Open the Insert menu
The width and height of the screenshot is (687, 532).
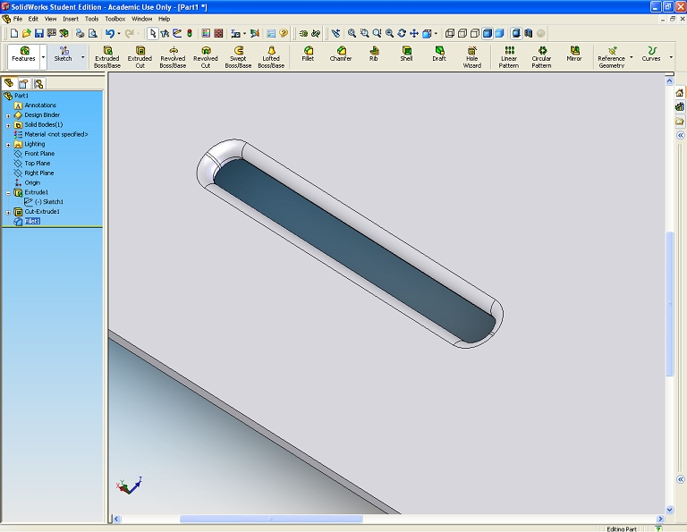click(71, 19)
